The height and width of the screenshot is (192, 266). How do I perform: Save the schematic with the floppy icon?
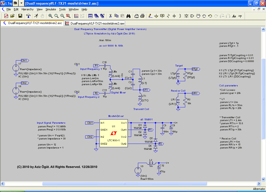20,16
